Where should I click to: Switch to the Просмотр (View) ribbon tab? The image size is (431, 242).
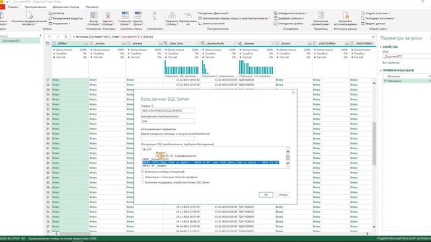(92, 7)
